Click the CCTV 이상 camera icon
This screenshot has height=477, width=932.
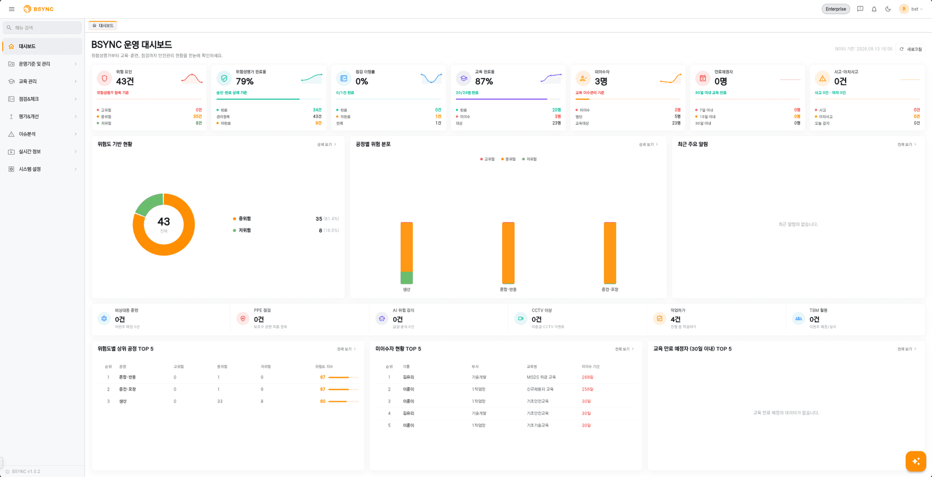(521, 318)
